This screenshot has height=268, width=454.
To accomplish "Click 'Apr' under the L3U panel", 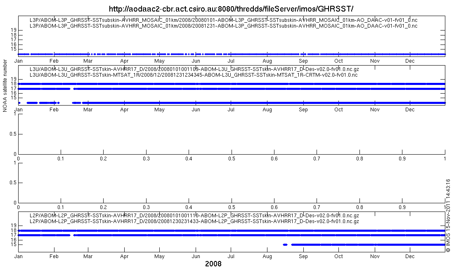I will pos(125,110).
